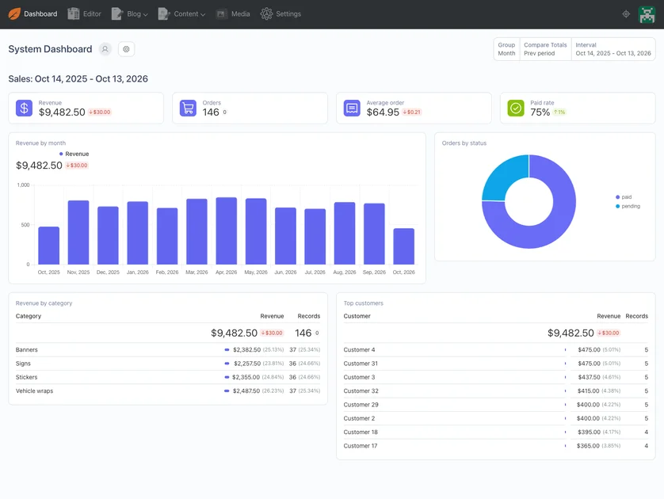The width and height of the screenshot is (664, 499).
Task: Select Customer 31 row
Action: click(x=496, y=364)
